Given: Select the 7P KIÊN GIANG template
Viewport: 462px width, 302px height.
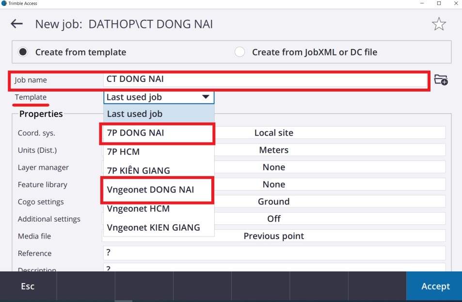Looking at the screenshot, I should 159,171.
